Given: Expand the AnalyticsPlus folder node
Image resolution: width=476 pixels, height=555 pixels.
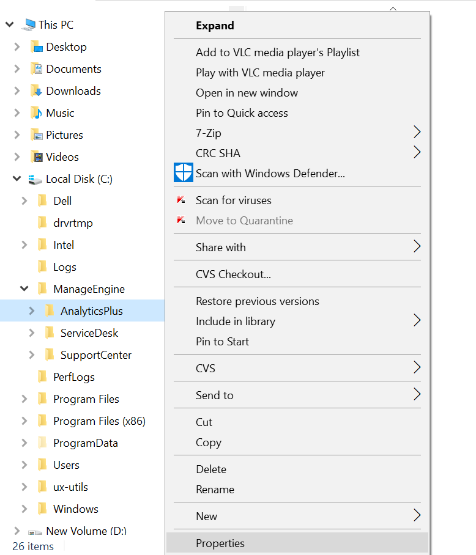Looking at the screenshot, I should click(32, 311).
